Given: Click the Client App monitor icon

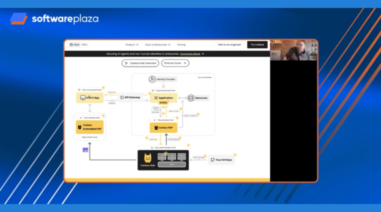Looking at the screenshot, I should point(83,98).
